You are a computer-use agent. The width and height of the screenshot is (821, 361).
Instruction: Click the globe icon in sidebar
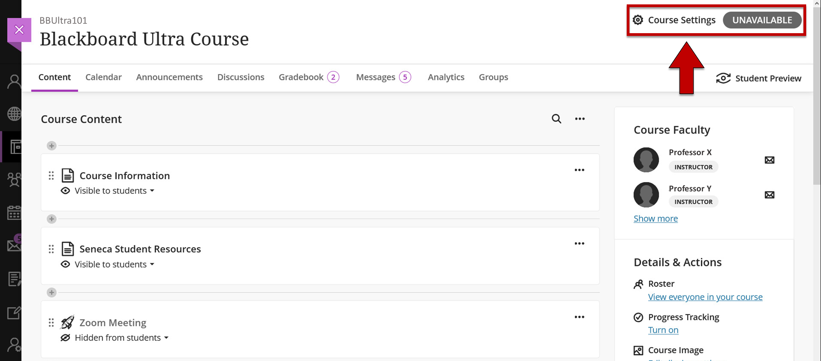point(14,114)
